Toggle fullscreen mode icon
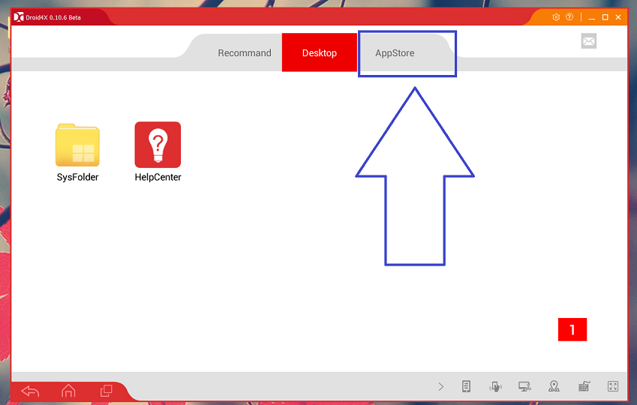Viewport: 637px width, 405px height. (x=613, y=386)
